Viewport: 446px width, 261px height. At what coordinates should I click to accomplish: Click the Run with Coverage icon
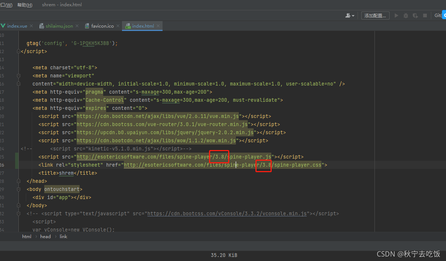click(x=415, y=15)
